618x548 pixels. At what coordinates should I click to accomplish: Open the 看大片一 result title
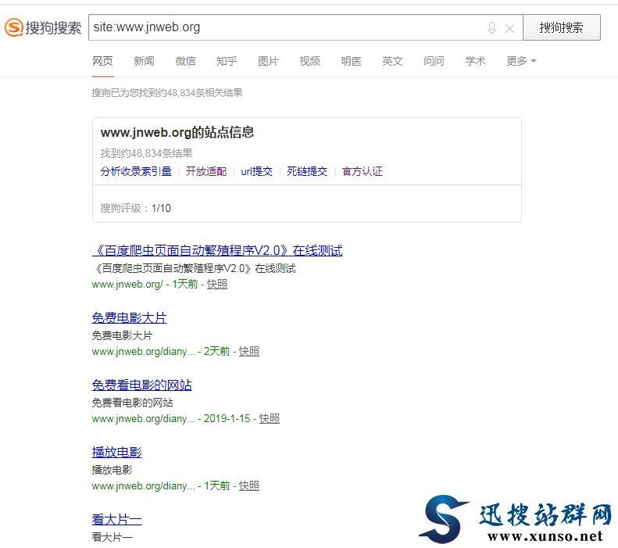[116, 520]
